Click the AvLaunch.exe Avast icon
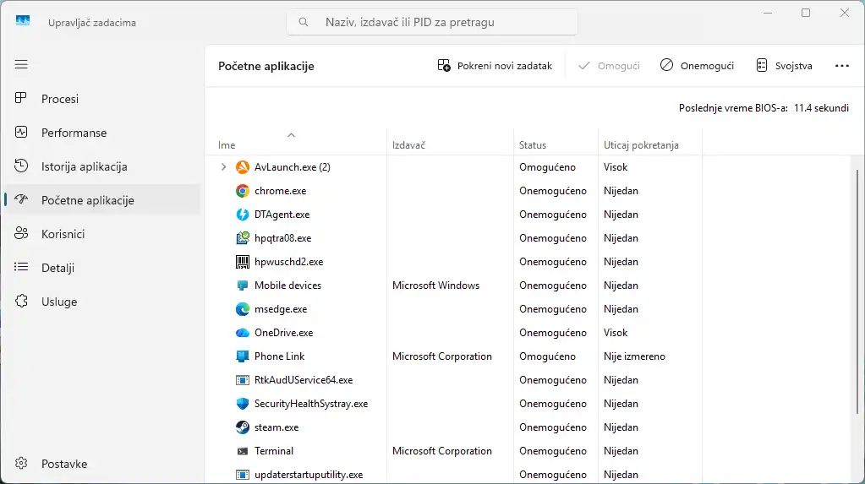 tap(242, 167)
